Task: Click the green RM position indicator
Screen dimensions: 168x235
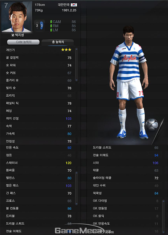Action: (51, 26)
